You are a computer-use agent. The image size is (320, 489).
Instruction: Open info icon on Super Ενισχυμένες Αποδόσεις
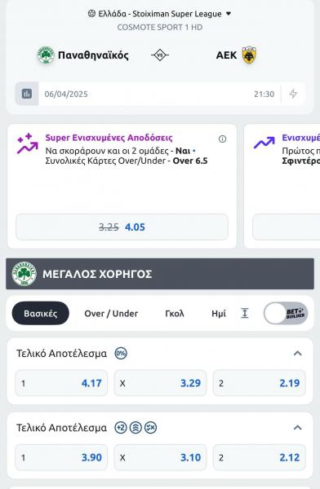point(222,139)
